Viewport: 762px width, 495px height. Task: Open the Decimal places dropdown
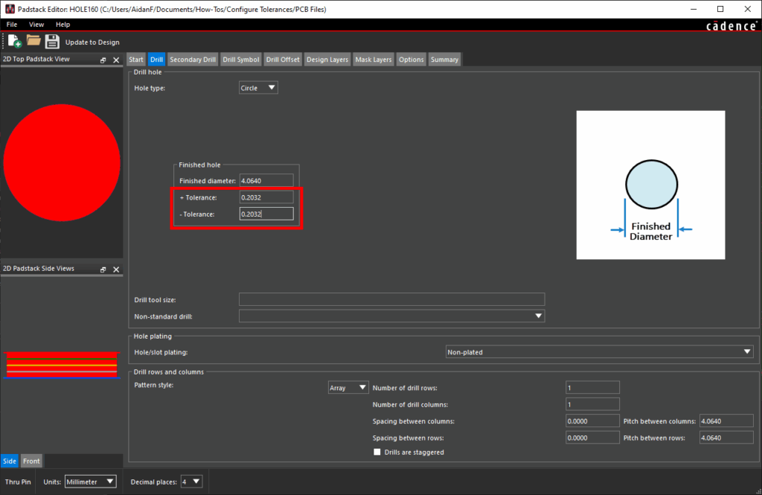point(191,482)
